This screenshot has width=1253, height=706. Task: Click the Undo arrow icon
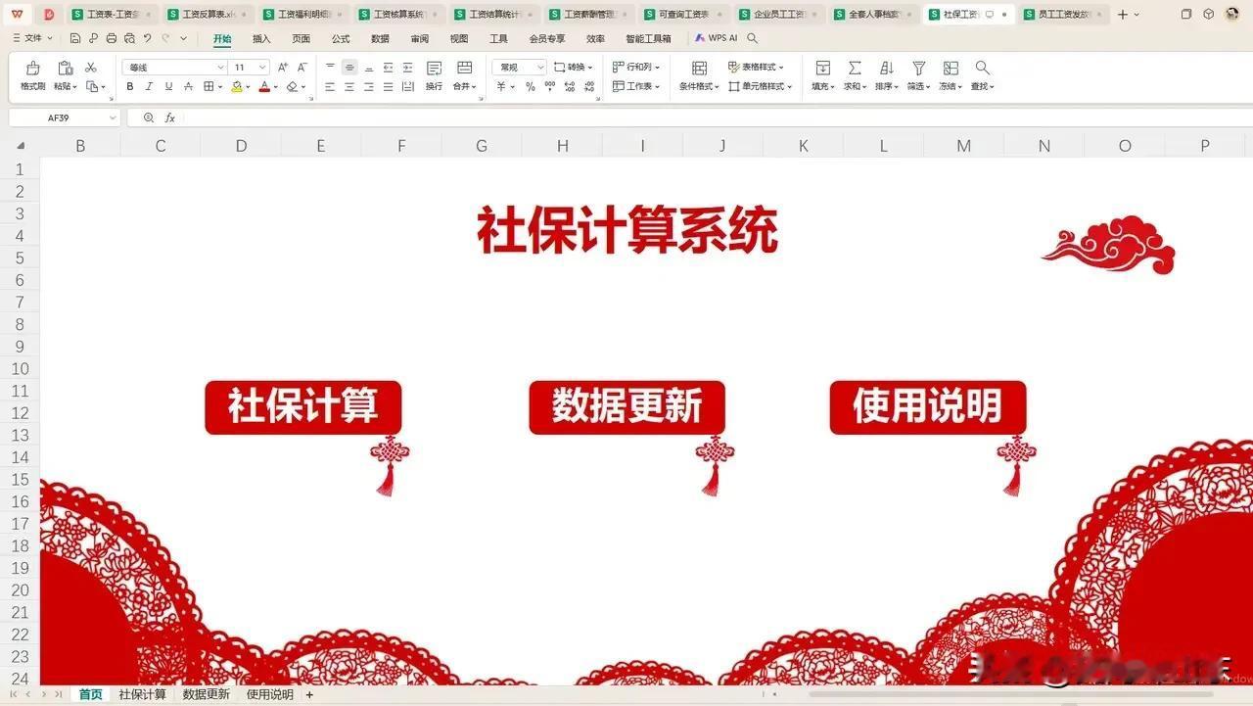tap(147, 39)
